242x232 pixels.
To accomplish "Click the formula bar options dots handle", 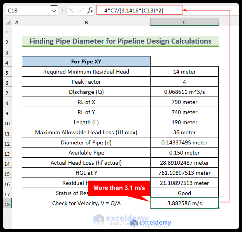I will coord(62,11).
